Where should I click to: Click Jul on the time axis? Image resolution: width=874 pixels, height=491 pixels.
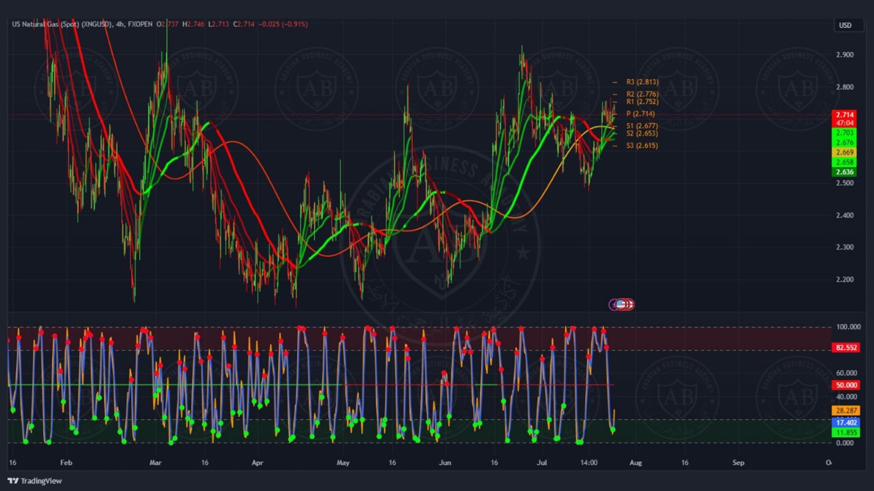point(542,463)
